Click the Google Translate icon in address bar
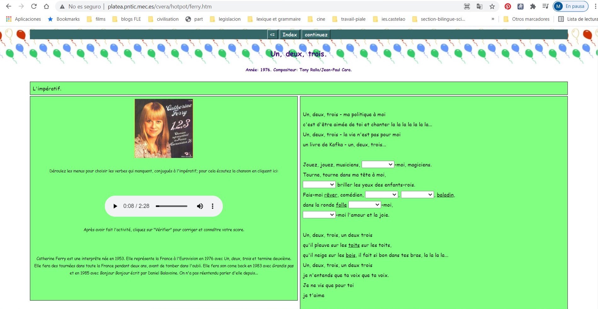Screen dimensions: 598x309 click(x=479, y=6)
